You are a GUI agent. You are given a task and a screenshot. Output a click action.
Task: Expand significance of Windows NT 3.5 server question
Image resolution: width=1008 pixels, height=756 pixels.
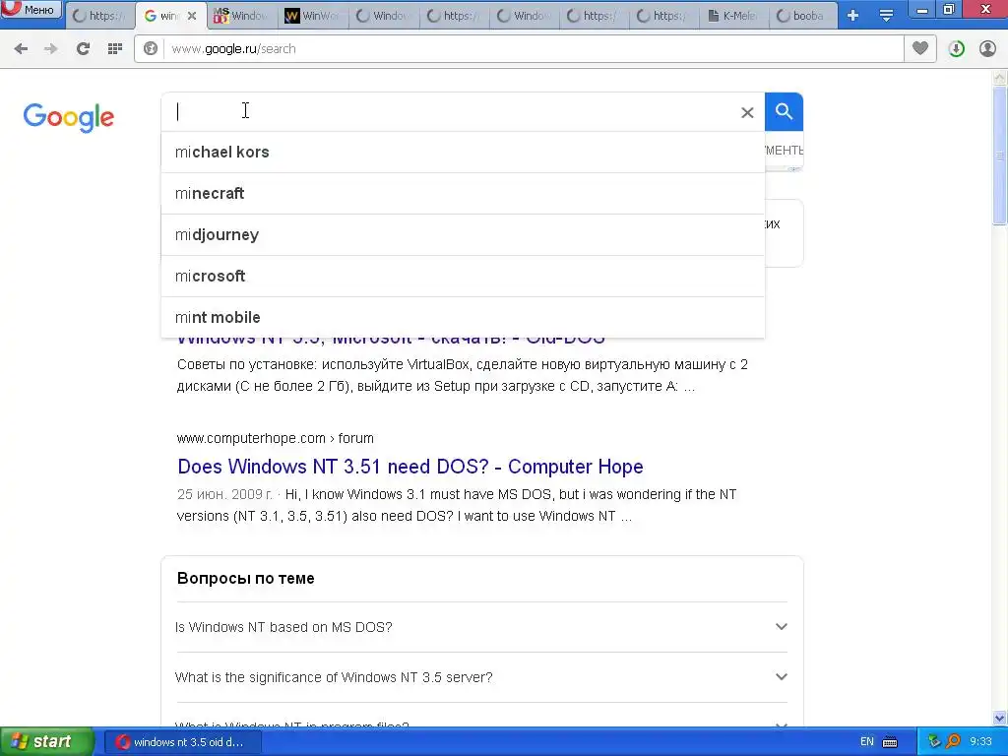(x=480, y=677)
